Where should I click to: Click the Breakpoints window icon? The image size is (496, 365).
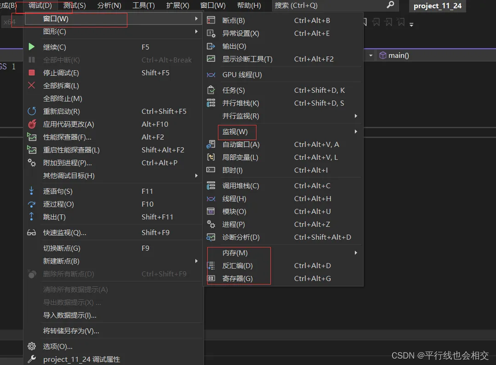(x=211, y=20)
